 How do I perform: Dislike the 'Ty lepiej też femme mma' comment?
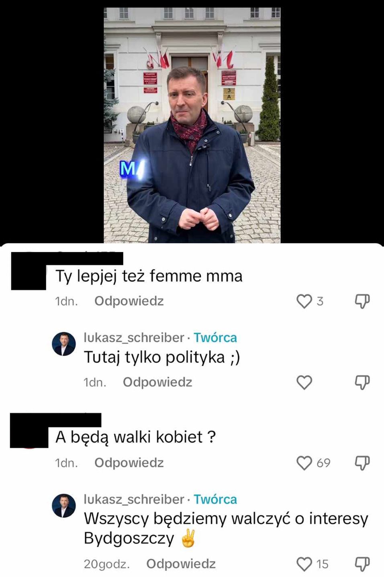coord(362,301)
